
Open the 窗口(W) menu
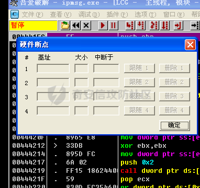point(174,15)
